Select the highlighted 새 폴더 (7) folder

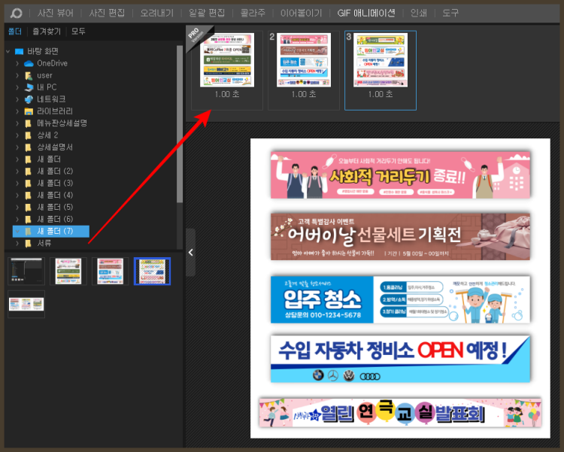tap(51, 232)
